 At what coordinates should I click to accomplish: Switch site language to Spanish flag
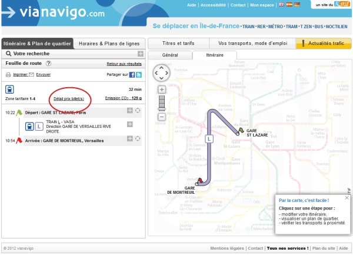[x=289, y=5]
